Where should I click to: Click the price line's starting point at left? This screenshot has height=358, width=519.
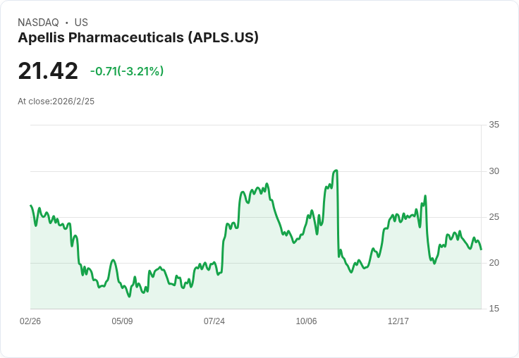pyautogui.click(x=30, y=206)
